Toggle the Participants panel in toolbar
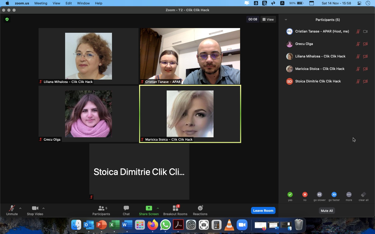Viewport: 375px width, 234px height. [x=101, y=210]
